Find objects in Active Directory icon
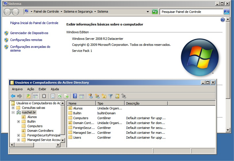Viewport: 234px width, 161px height. coord(117,96)
